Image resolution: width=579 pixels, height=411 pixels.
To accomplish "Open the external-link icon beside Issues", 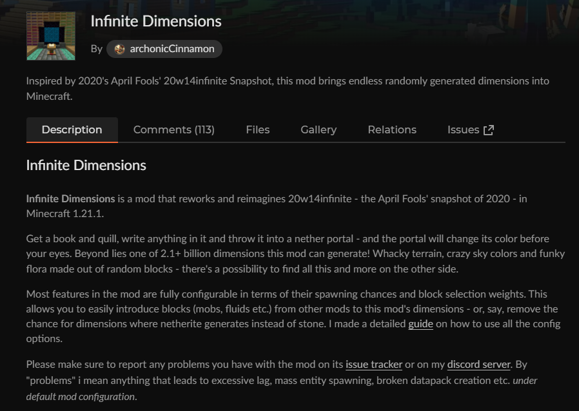I will [x=489, y=130].
